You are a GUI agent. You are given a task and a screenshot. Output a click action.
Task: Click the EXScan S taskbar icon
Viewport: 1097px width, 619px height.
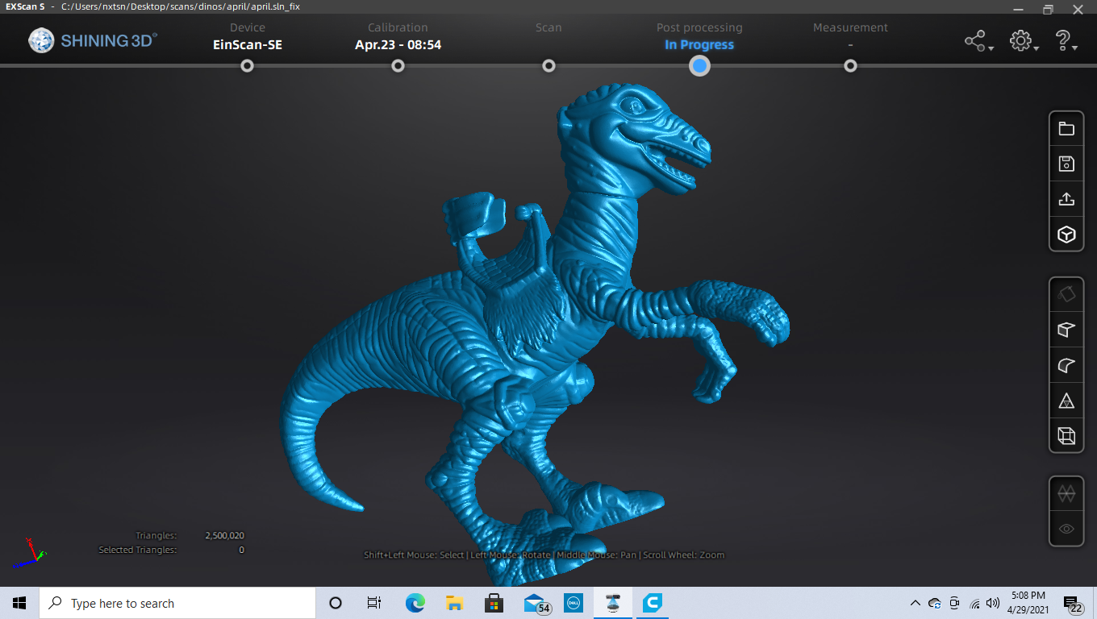click(613, 603)
